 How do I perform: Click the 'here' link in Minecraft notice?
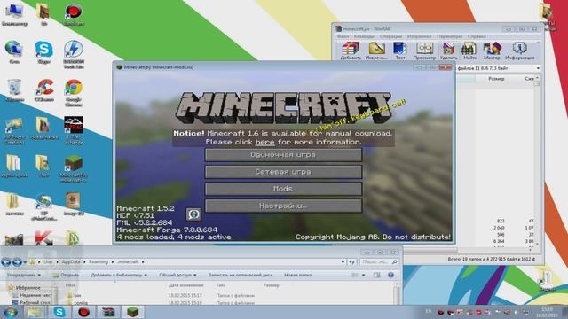tap(264, 142)
